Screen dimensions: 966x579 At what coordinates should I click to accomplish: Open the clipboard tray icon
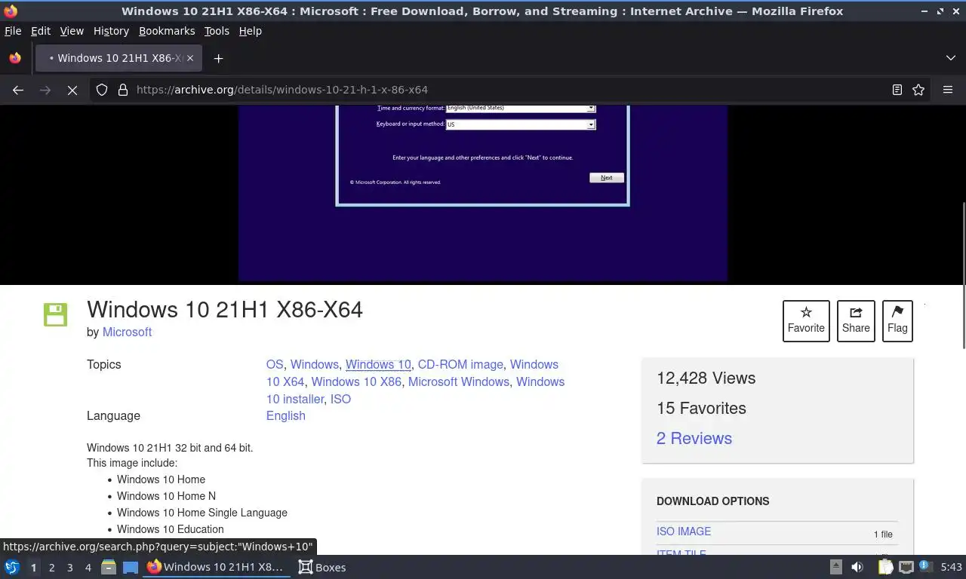tap(885, 567)
